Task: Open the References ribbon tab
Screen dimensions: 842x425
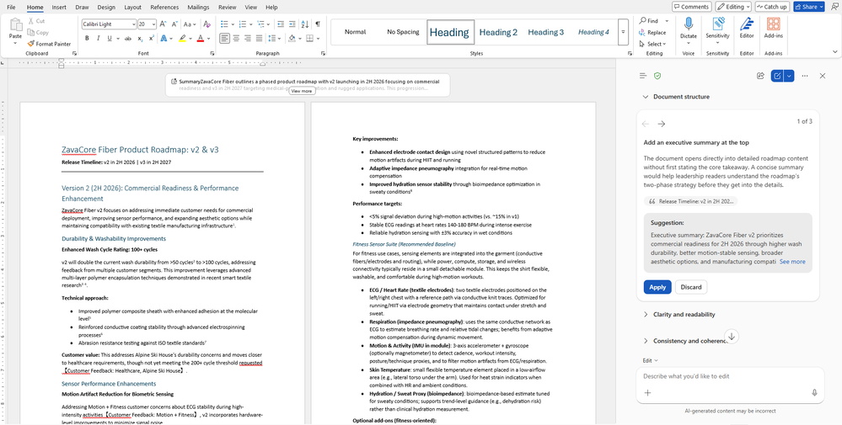Action: point(164,7)
